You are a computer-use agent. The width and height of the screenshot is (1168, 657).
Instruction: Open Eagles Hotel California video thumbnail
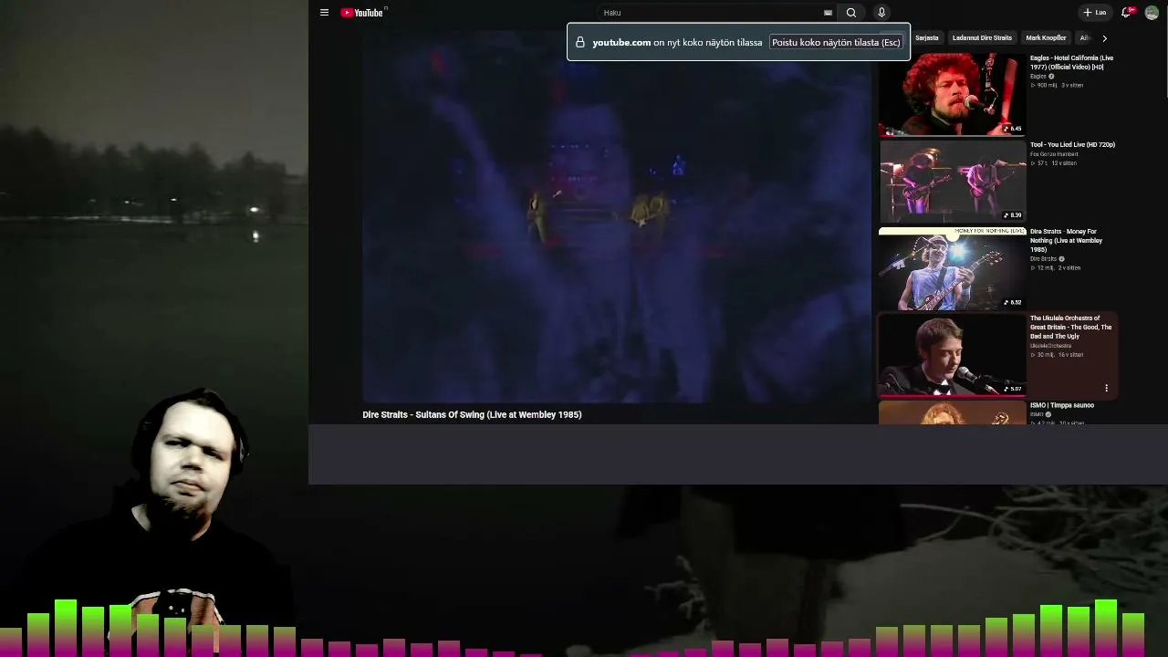(x=952, y=94)
